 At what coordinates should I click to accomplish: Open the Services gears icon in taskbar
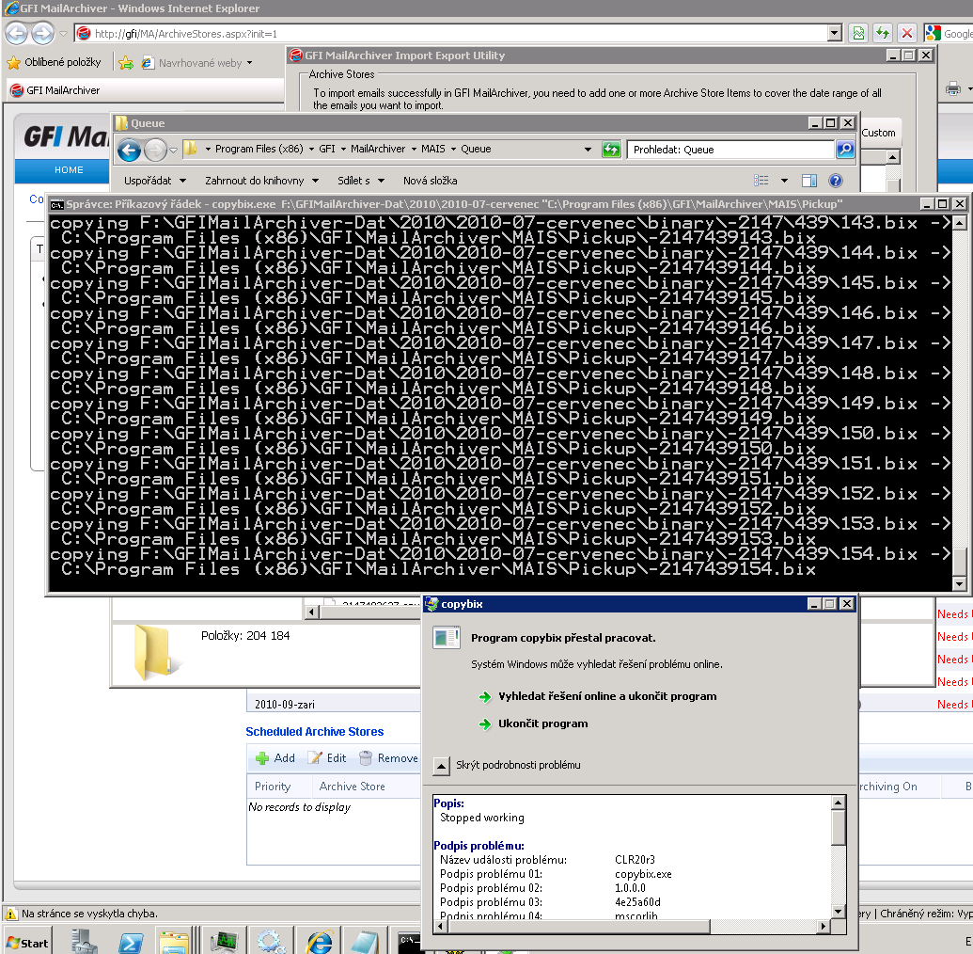(x=271, y=943)
